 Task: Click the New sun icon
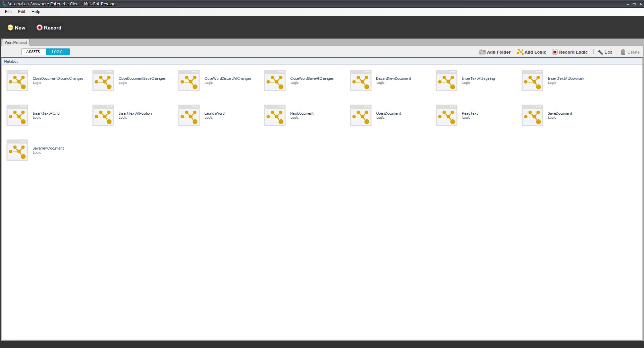(x=10, y=27)
